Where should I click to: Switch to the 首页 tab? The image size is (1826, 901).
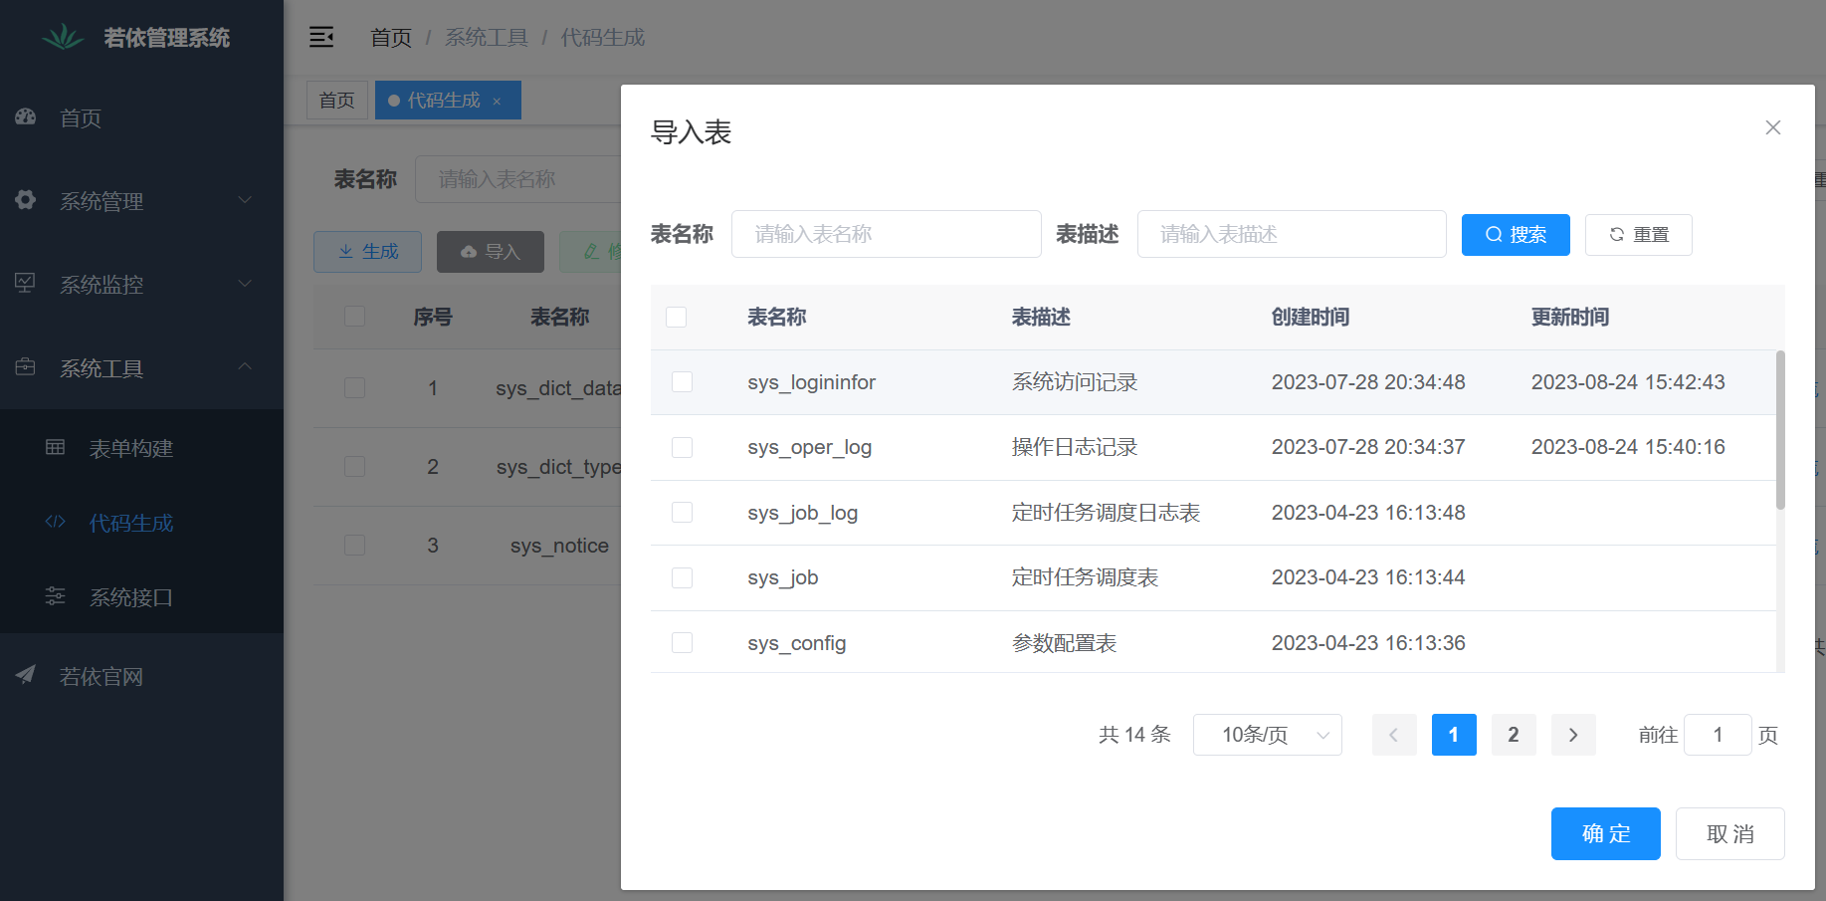pyautogui.click(x=337, y=101)
